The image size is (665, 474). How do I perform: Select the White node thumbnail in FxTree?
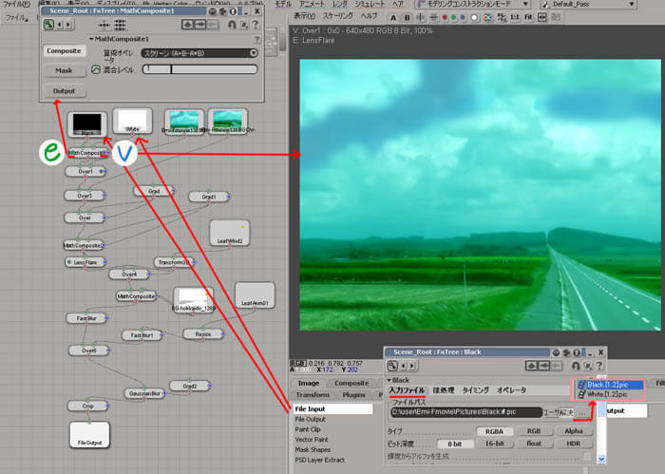coord(132,122)
